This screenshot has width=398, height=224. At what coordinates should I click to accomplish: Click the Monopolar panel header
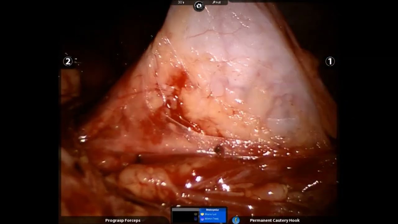point(213,210)
